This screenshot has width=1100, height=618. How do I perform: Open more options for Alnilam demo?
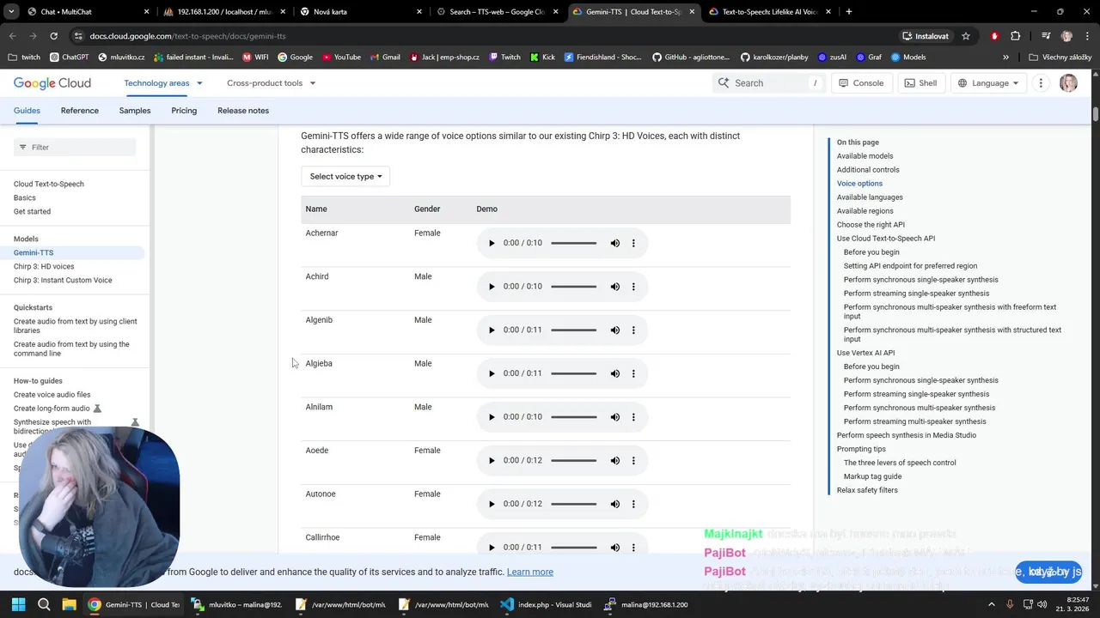click(x=634, y=417)
